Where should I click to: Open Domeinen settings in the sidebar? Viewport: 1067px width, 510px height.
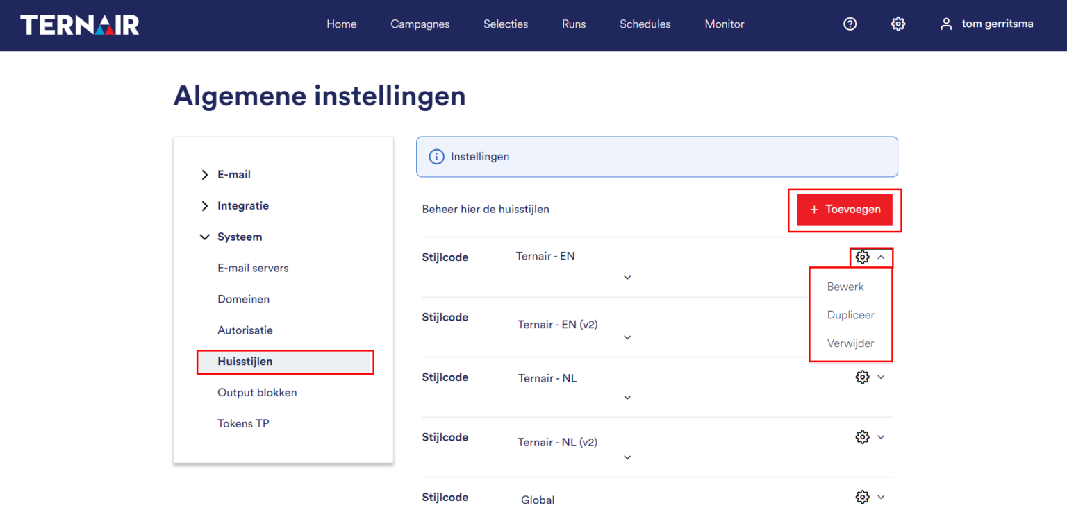pos(243,300)
